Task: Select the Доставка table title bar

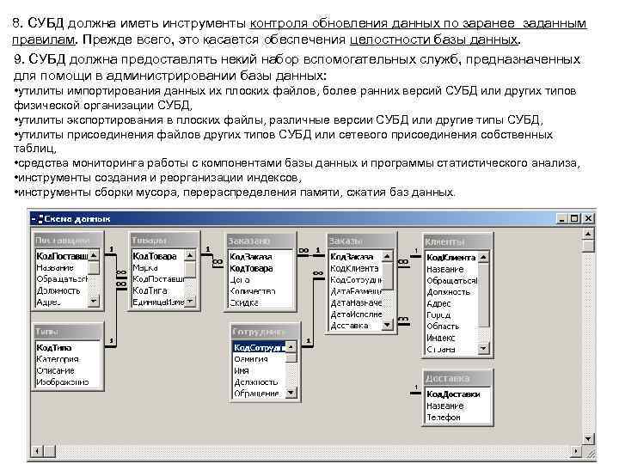Action: (458, 378)
